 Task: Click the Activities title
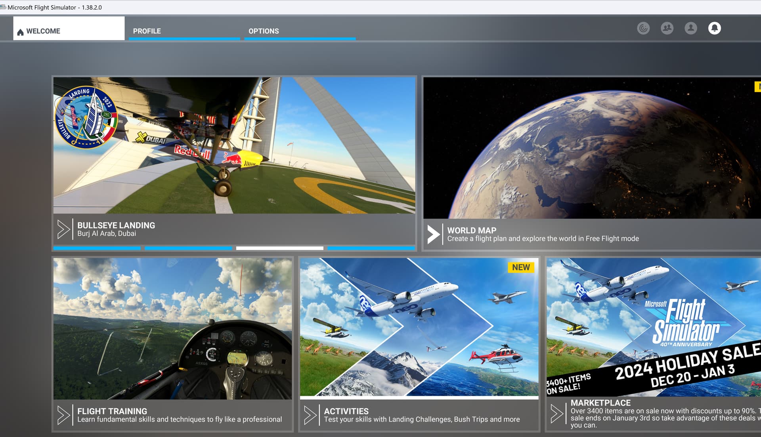(346, 411)
